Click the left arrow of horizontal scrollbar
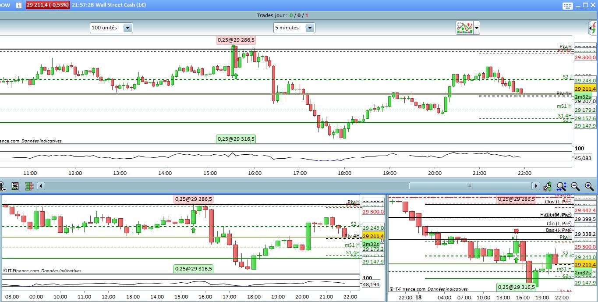Screen dimensions: 598x302 [41, 186]
